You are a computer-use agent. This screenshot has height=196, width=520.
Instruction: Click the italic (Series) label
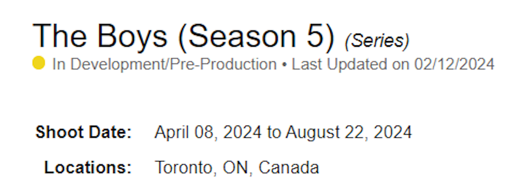click(377, 41)
